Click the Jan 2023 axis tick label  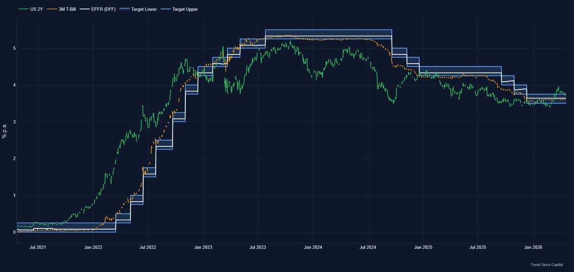pos(203,248)
